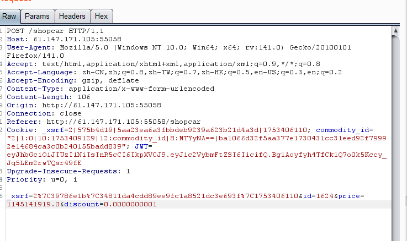
Task: Open the Params tab
Action: coord(38,17)
